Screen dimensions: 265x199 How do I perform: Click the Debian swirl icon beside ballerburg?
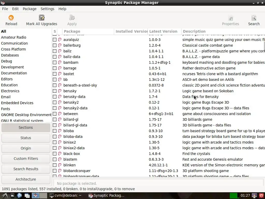click(x=60, y=45)
